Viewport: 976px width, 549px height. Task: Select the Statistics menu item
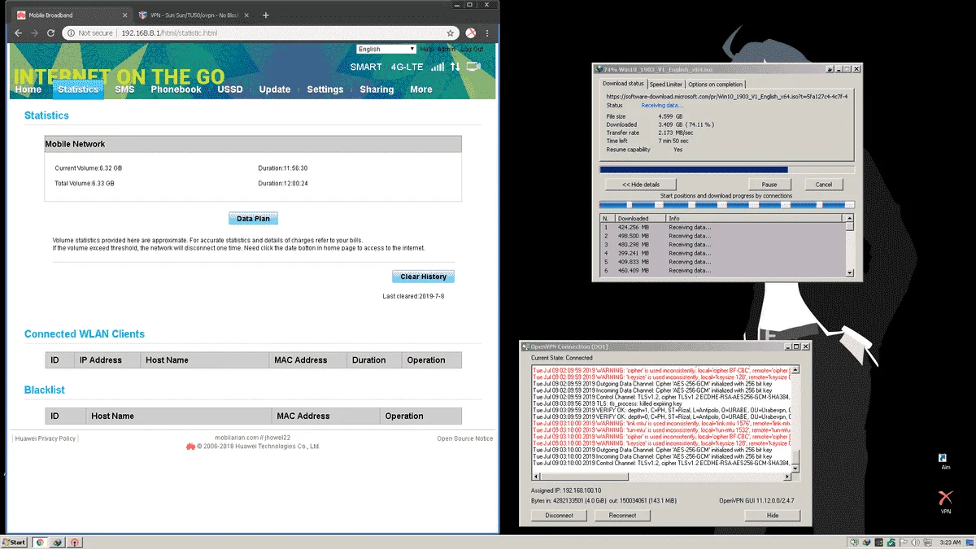coord(78,89)
